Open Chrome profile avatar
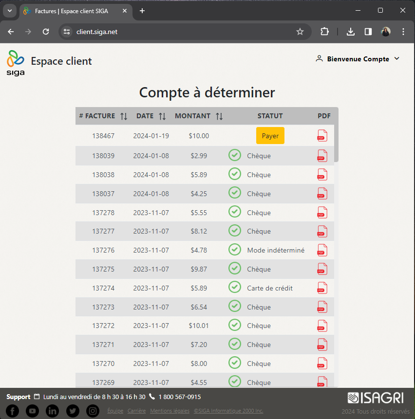The width and height of the screenshot is (415, 419). coord(386,32)
